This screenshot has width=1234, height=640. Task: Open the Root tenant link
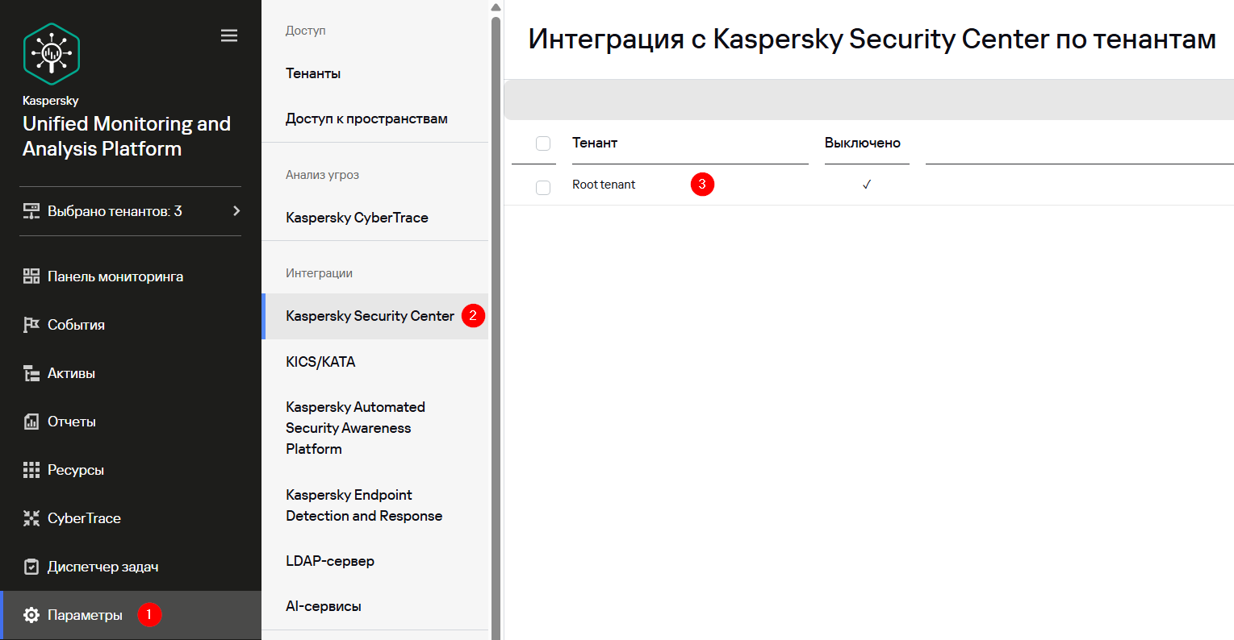point(604,185)
